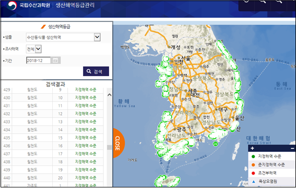The width and height of the screenshot is (296, 189).
Task: Select result row 439
Action: click(x=53, y=170)
